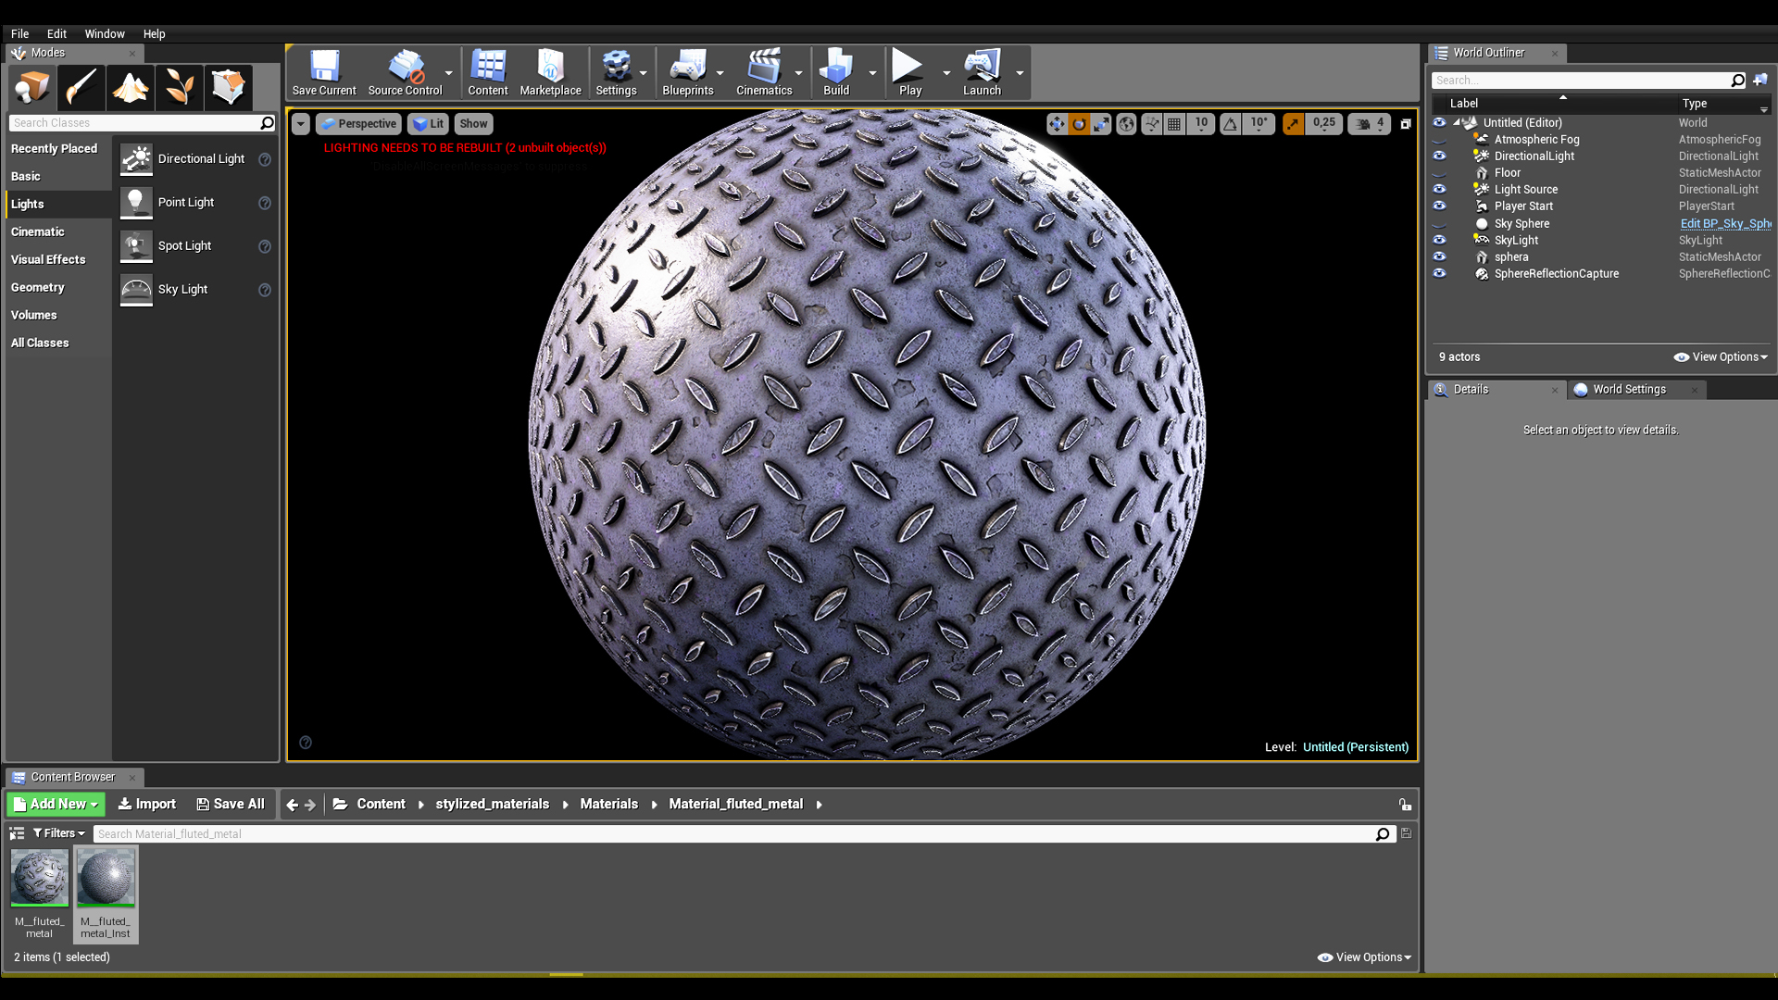This screenshot has height=1000, width=1778.
Task: Click the World Settings tab
Action: pyautogui.click(x=1629, y=388)
